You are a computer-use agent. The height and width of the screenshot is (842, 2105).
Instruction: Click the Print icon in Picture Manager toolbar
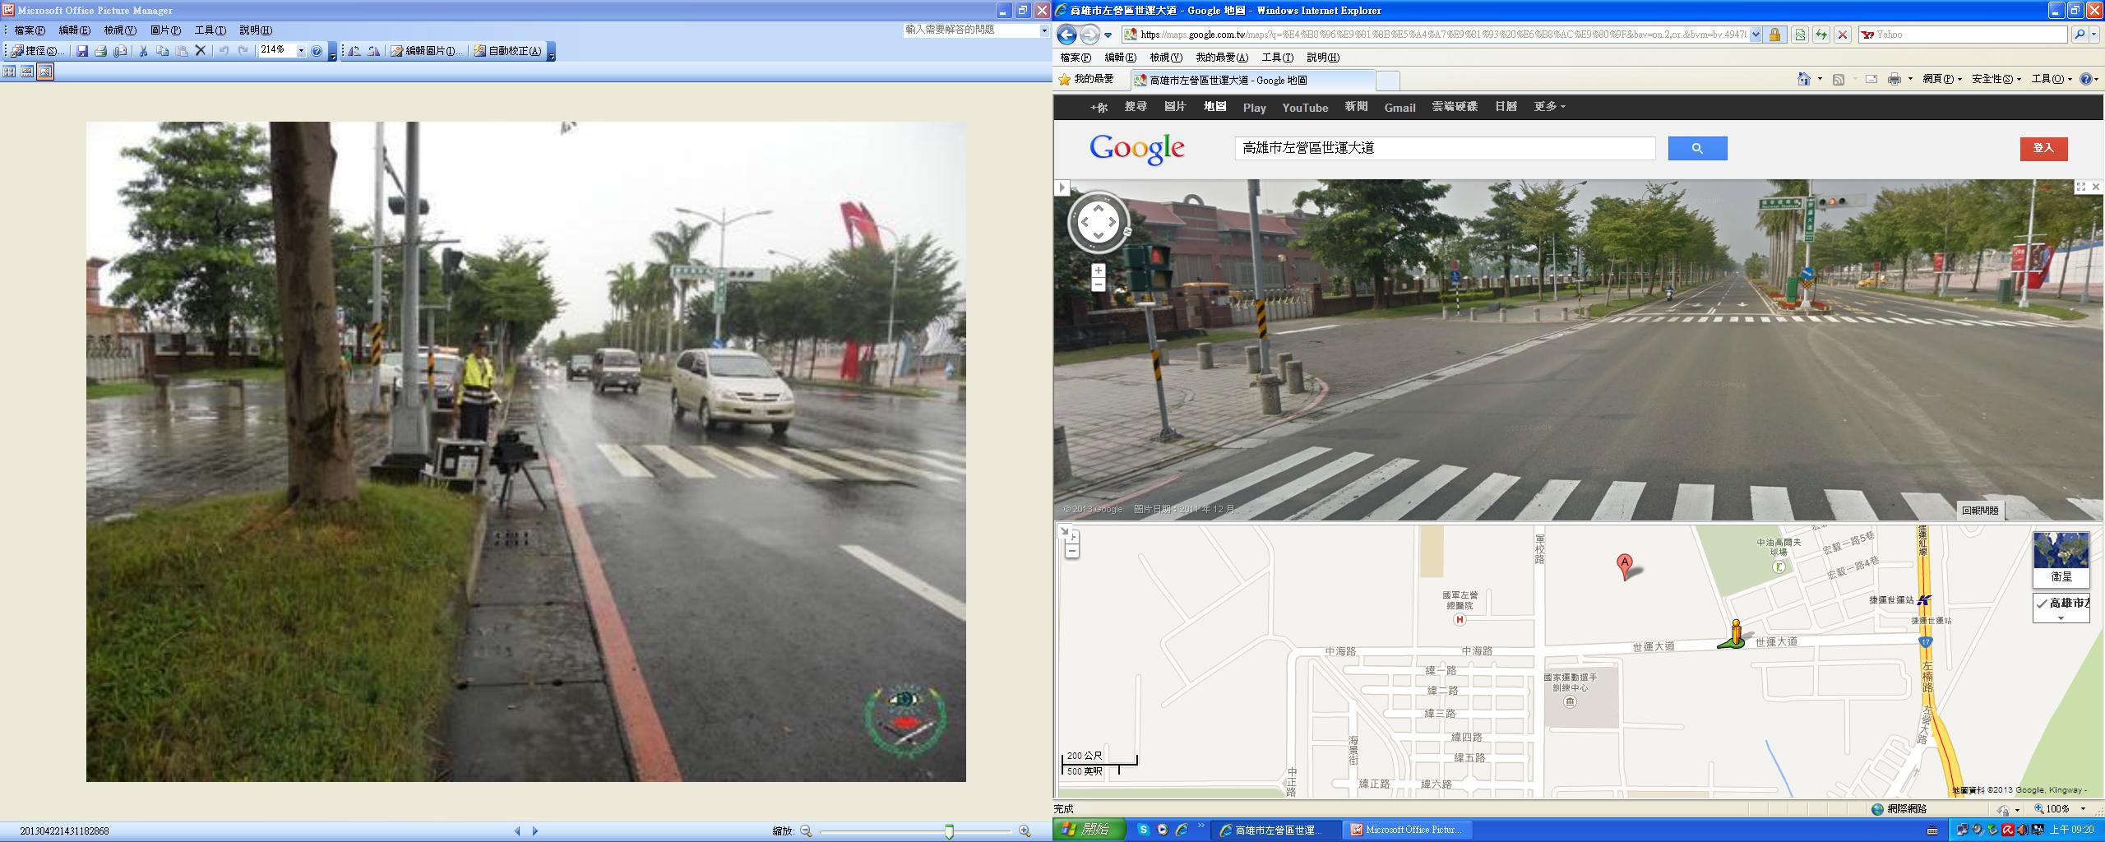click(x=101, y=51)
